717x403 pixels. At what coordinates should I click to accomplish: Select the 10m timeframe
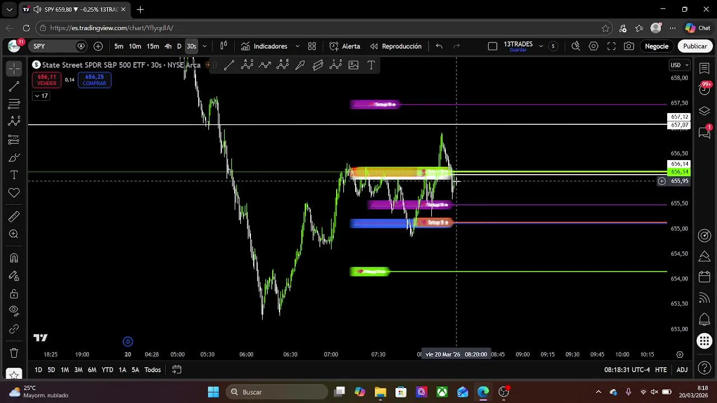coord(135,46)
